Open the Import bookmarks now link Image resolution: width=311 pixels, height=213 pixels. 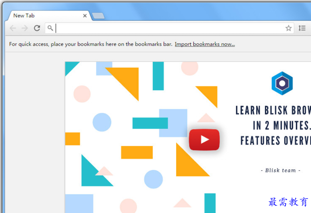[x=205, y=44]
